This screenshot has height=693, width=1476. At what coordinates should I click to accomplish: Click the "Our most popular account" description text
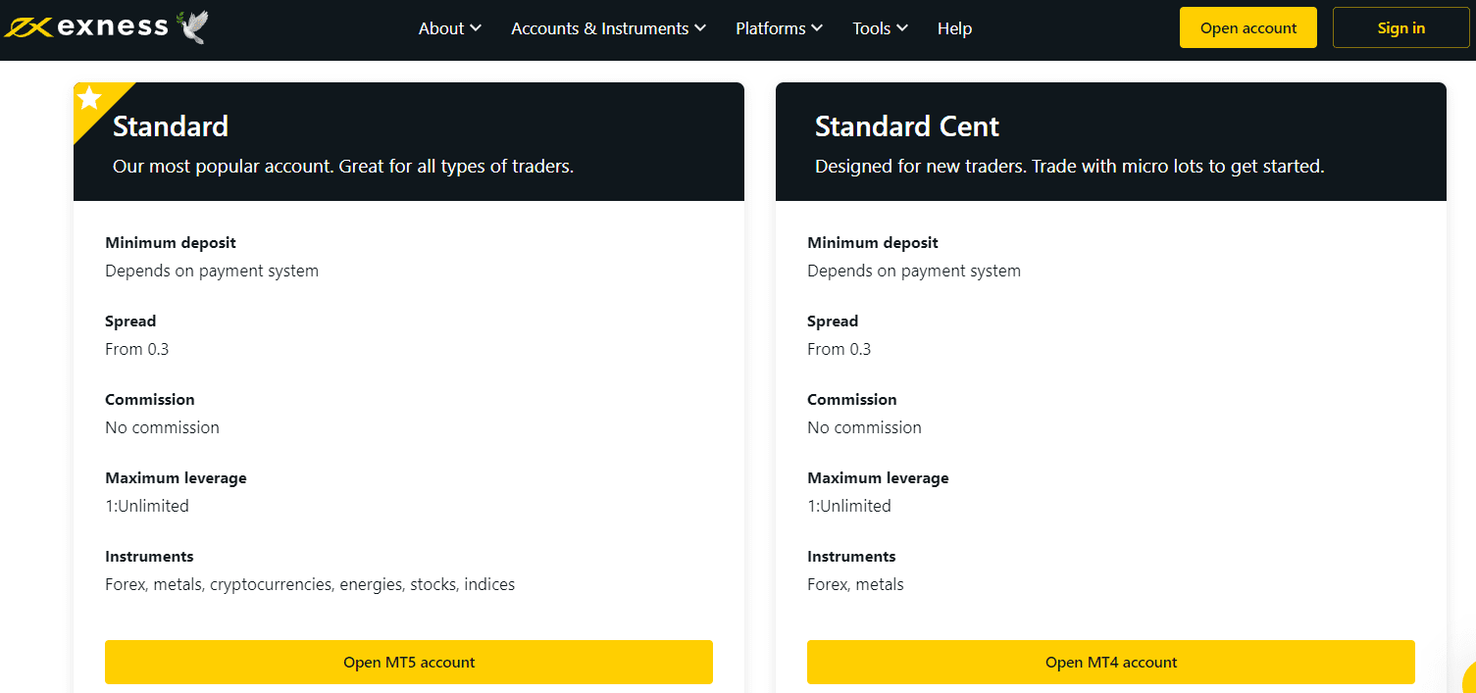343,167
